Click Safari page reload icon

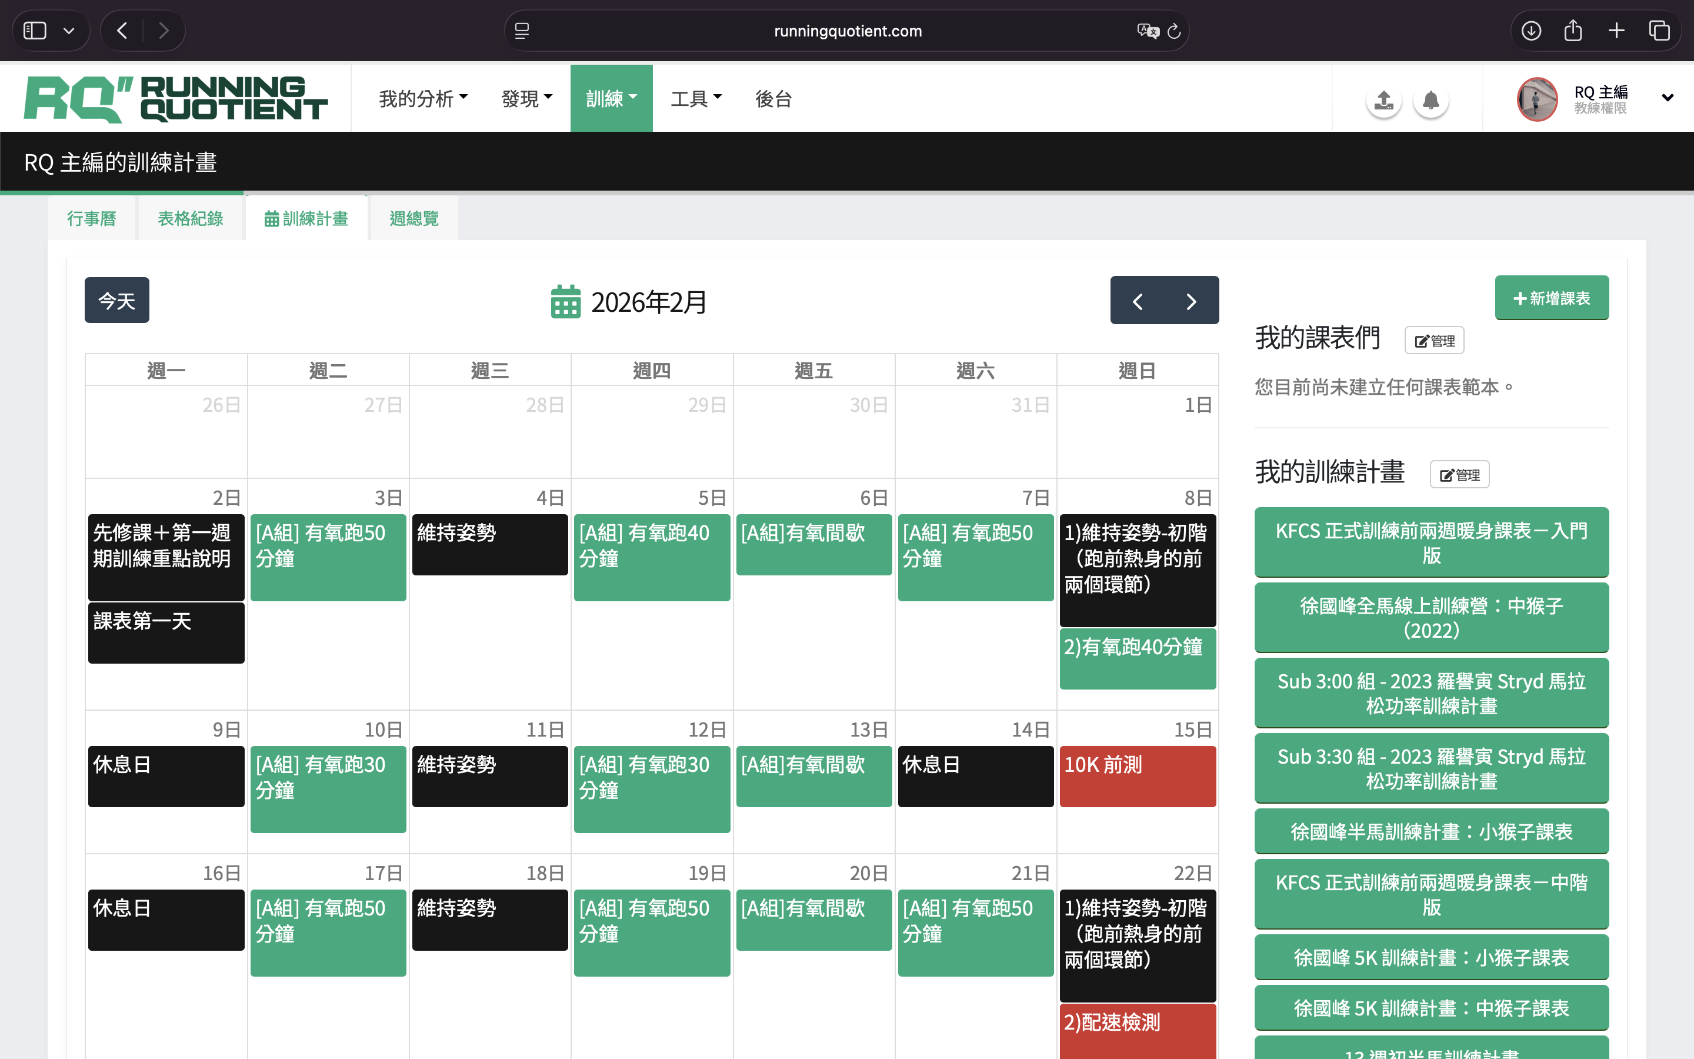point(1175,31)
